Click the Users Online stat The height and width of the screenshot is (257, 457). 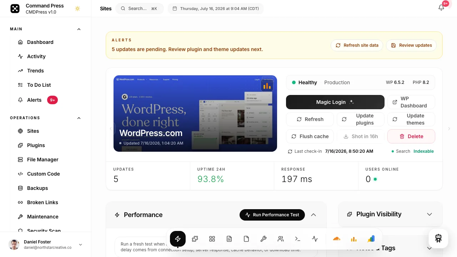(400, 176)
